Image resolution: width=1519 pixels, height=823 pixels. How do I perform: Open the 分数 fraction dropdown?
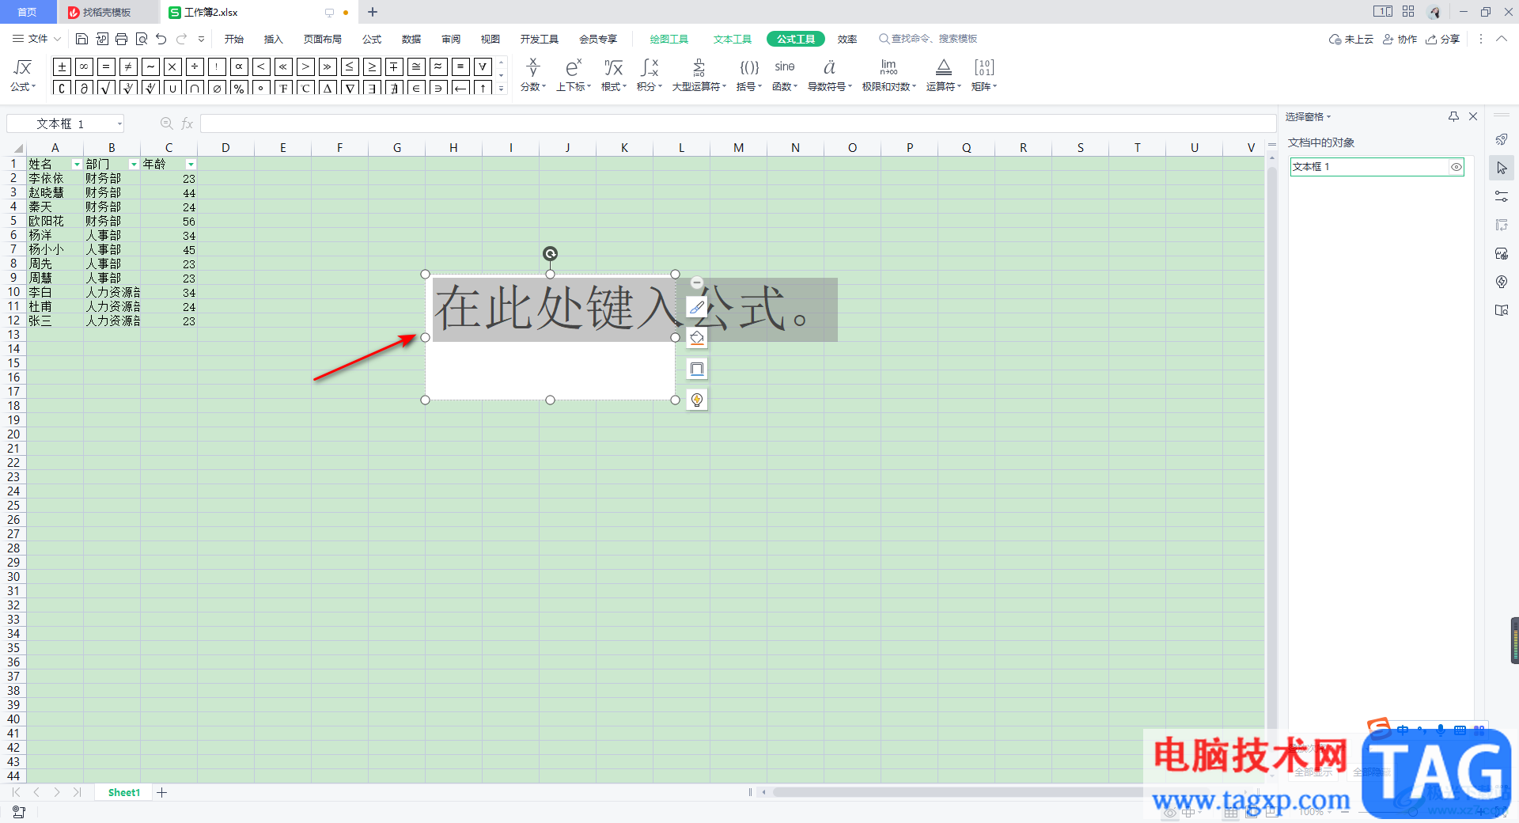click(533, 75)
